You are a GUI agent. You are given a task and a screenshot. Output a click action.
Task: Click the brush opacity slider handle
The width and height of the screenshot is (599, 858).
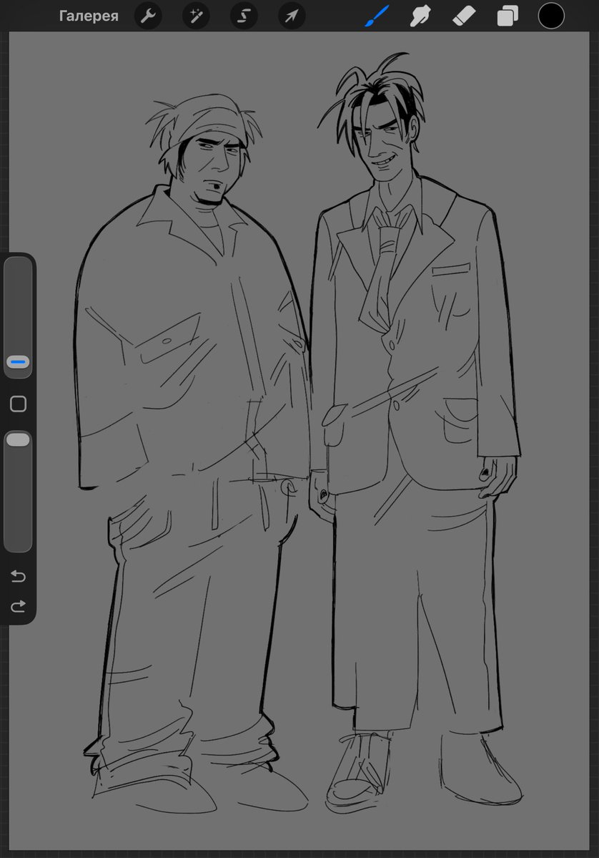pos(18,439)
